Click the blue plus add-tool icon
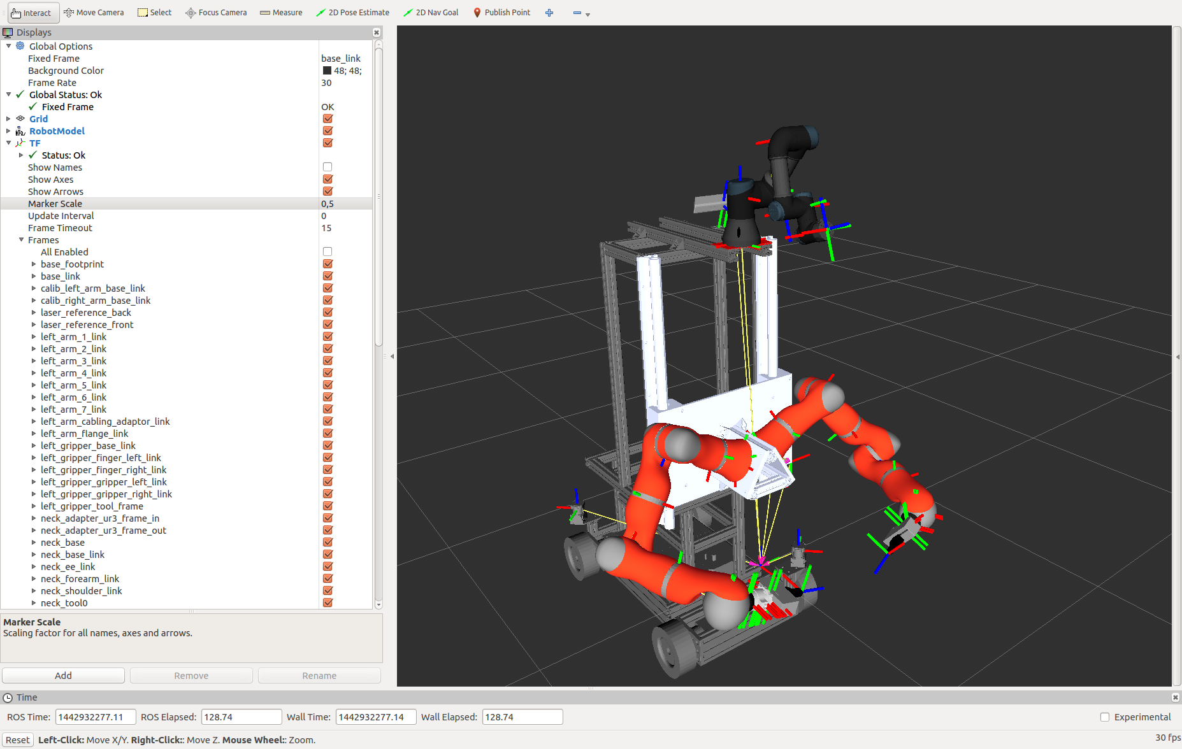The width and height of the screenshot is (1182, 749). pyautogui.click(x=549, y=13)
